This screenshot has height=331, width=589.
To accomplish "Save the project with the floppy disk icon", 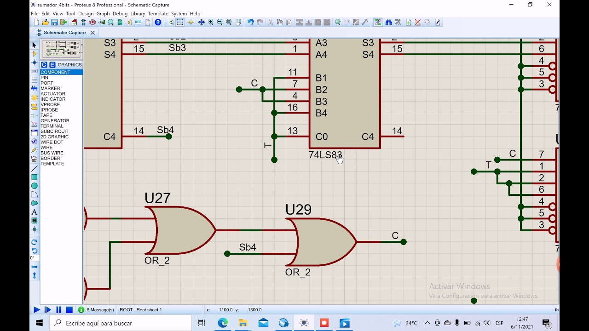I will [x=54, y=22].
